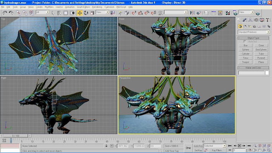Create a Teapot primitive

click(x=246, y=62)
